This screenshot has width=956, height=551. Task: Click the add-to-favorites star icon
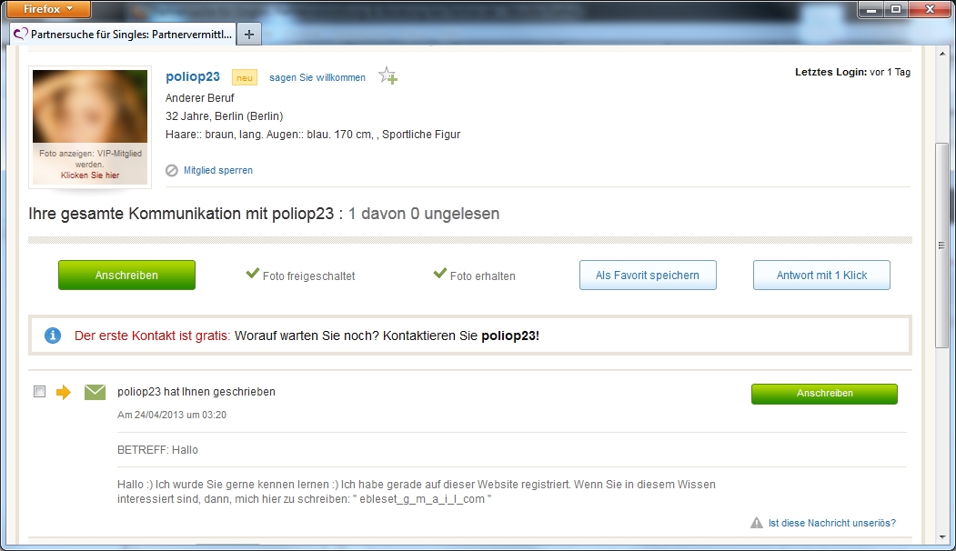tap(387, 76)
